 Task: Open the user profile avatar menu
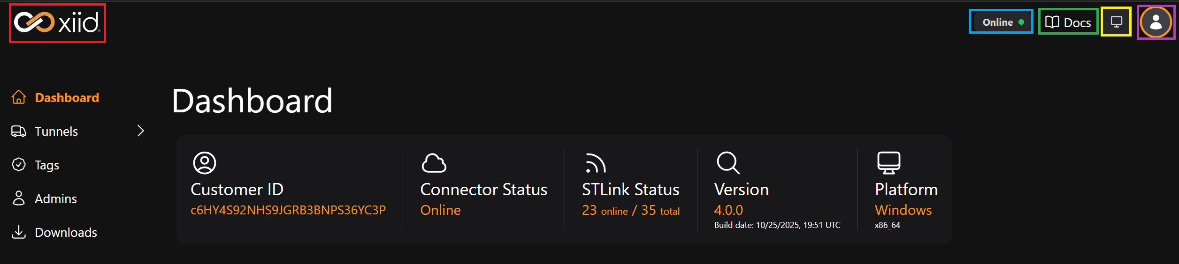point(1156,22)
